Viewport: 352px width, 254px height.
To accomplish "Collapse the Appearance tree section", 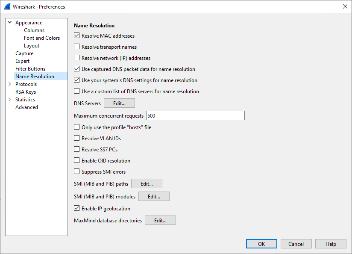I will [9, 22].
